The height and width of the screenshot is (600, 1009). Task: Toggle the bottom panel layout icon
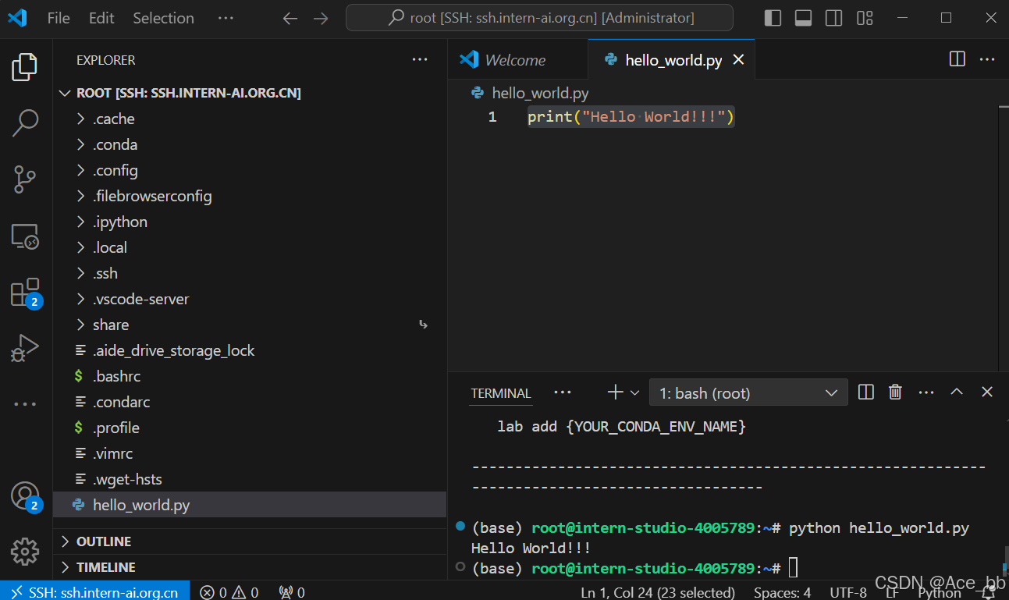[x=803, y=18]
